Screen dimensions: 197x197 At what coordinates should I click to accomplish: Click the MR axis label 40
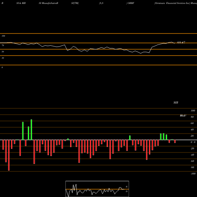[192, 130]
